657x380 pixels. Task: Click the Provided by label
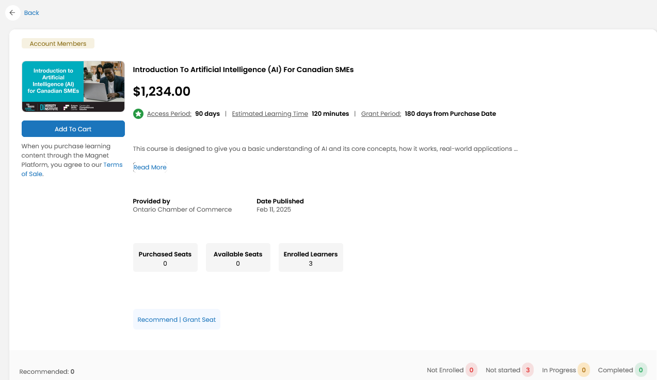pos(151,201)
